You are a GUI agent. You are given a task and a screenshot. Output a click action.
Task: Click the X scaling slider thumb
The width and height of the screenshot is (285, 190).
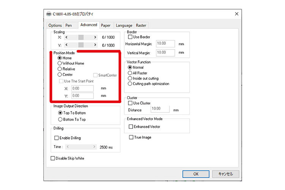click(81, 38)
